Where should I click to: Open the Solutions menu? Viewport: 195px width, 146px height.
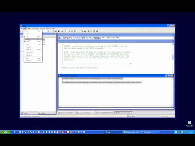42,28
